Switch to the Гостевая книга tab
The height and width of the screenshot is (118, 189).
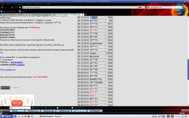click(42, 14)
